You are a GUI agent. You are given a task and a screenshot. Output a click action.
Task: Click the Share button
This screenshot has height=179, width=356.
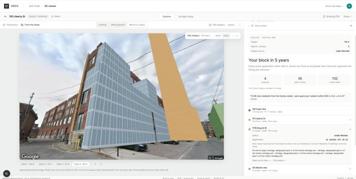coord(347,17)
